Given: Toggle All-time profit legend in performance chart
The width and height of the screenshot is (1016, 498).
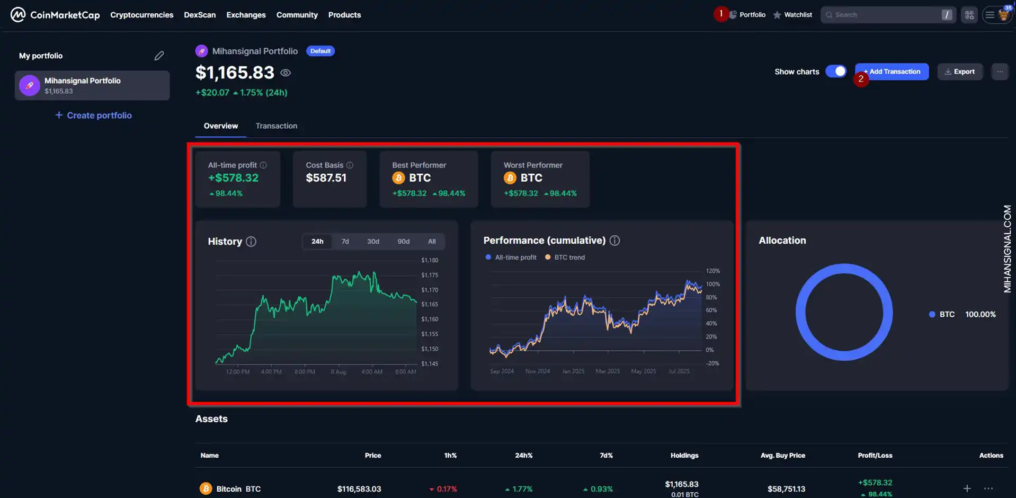Looking at the screenshot, I should [511, 257].
